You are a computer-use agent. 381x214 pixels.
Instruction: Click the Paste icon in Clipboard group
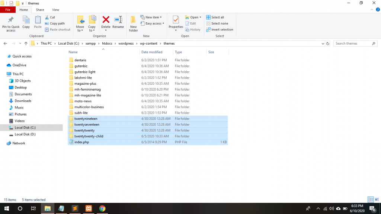[x=38, y=22]
